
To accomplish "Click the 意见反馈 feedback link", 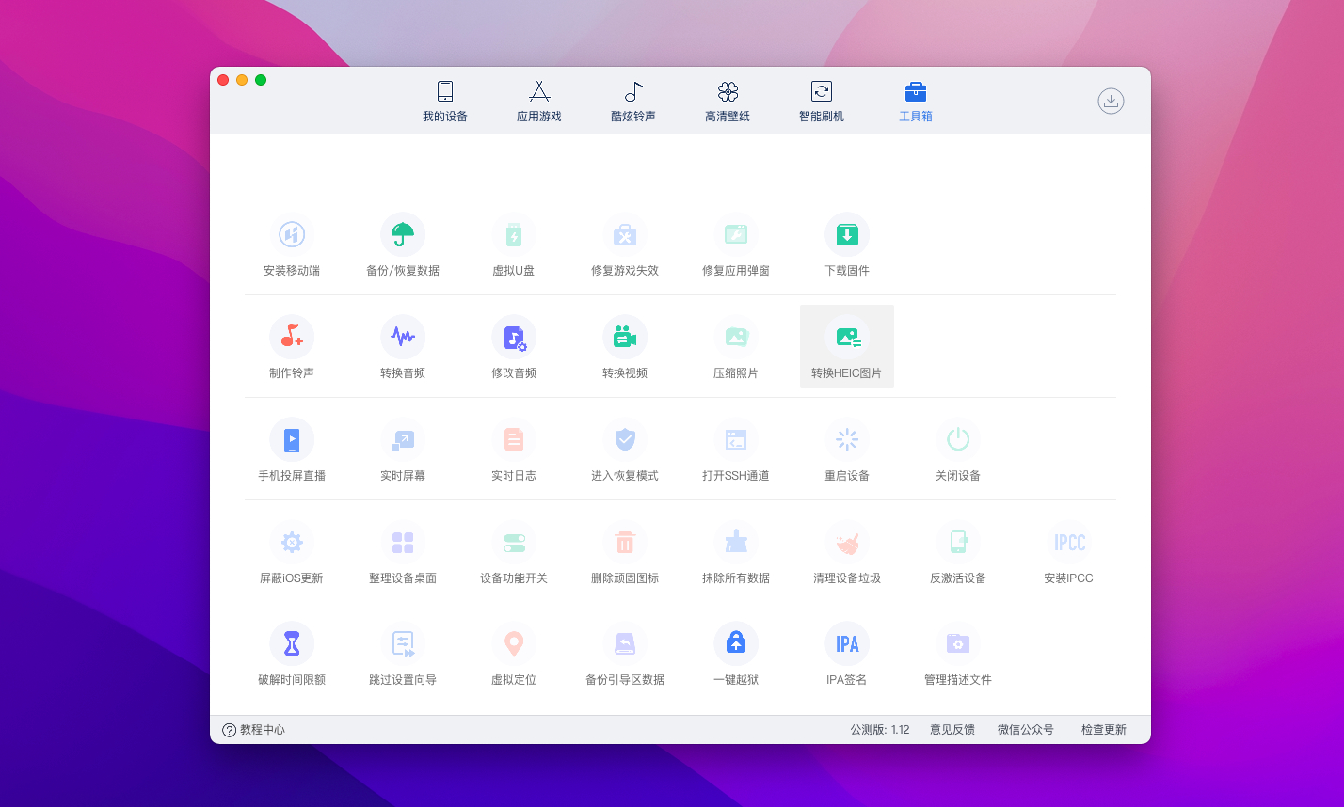I will 952,730.
